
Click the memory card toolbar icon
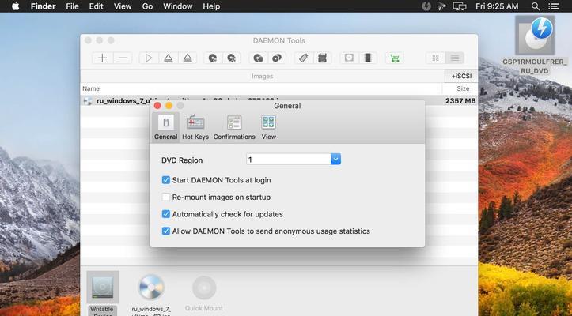(322, 58)
